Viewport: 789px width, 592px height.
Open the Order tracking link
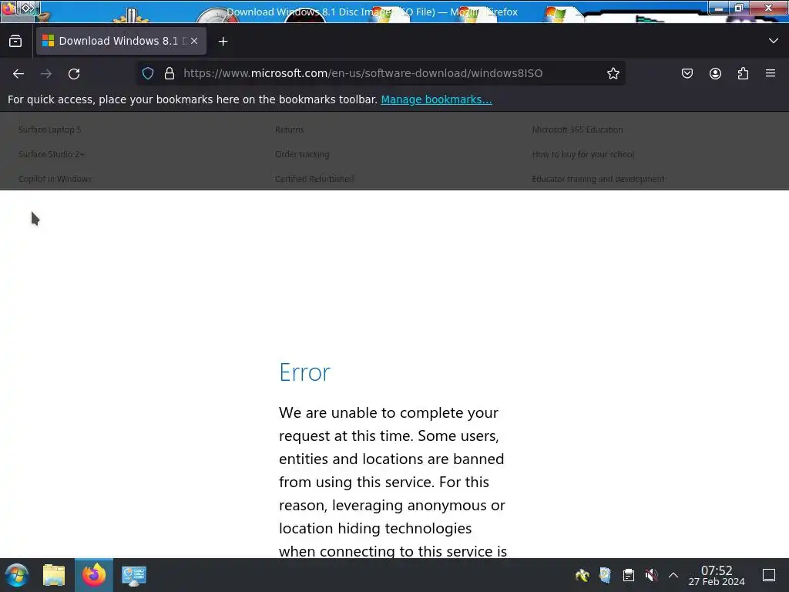(302, 154)
